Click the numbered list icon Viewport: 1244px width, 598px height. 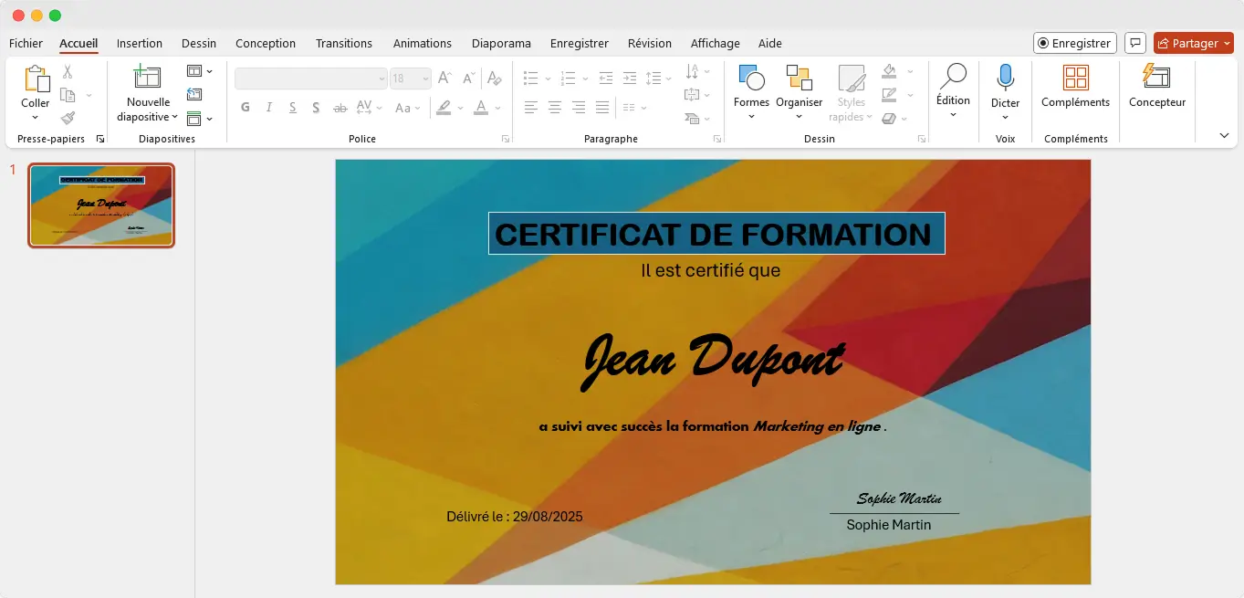point(568,79)
